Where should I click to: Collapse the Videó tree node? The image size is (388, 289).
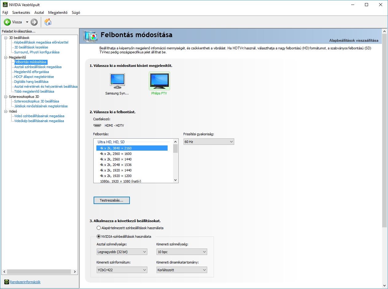(6, 111)
